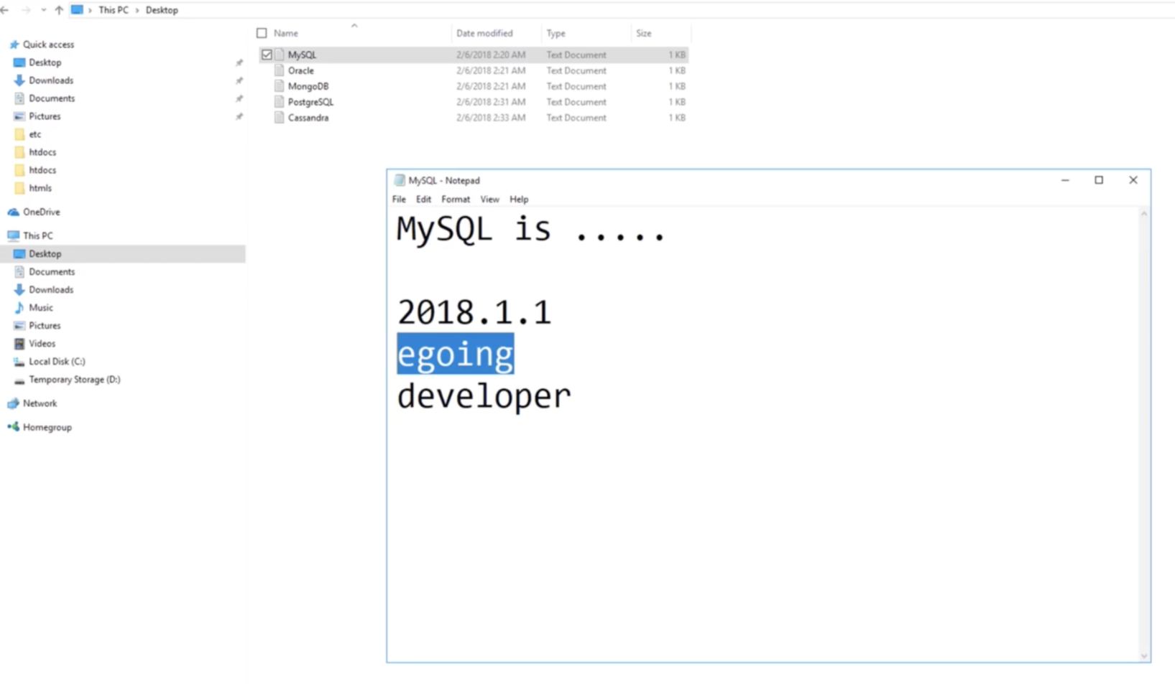Open the Notepad Edit menu
The height and width of the screenshot is (684, 1175).
click(423, 200)
